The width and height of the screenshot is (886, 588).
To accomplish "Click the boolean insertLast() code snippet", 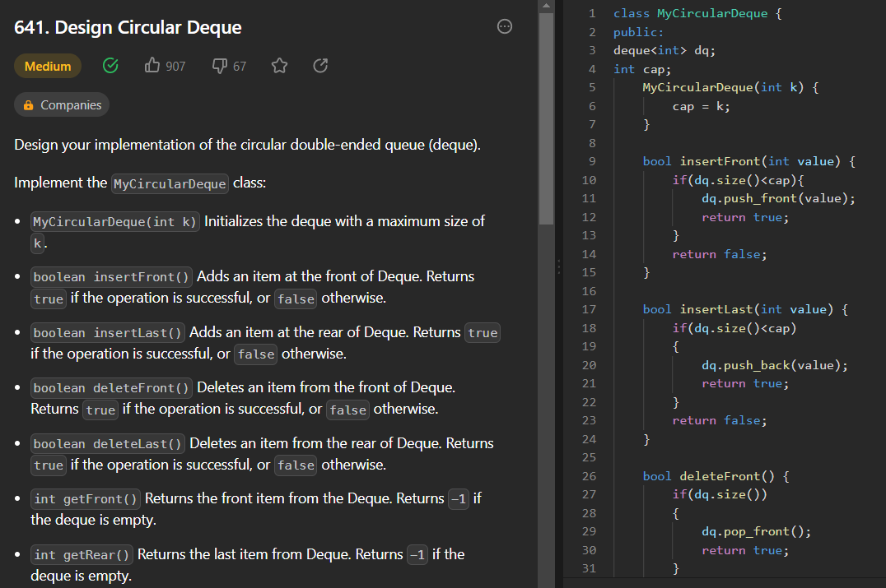I will (x=107, y=333).
